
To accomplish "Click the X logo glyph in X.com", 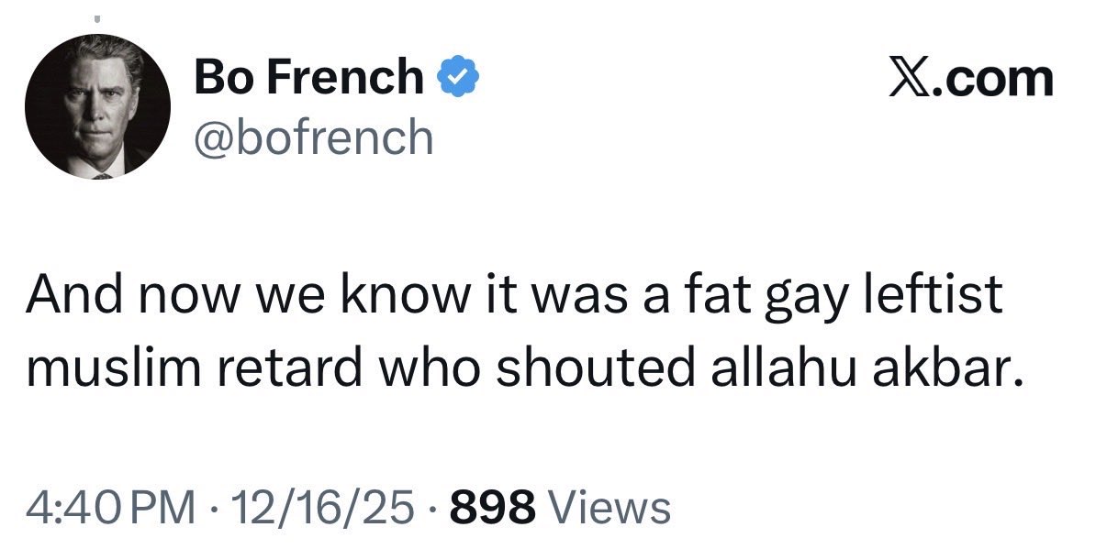I will 911,78.
